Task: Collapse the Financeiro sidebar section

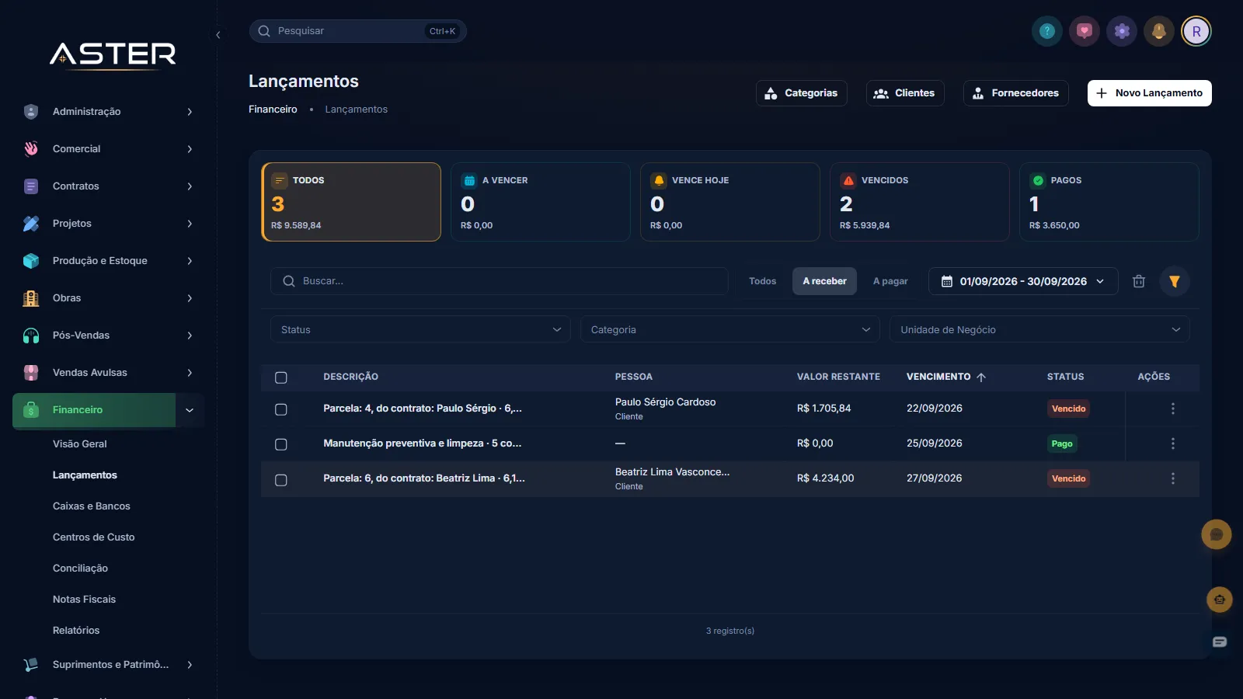Action: tap(190, 410)
